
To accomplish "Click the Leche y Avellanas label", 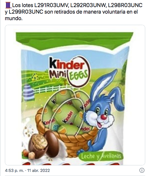I will (101, 156).
